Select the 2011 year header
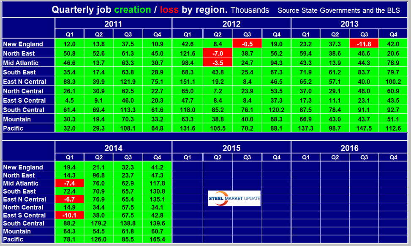 (113, 24)
